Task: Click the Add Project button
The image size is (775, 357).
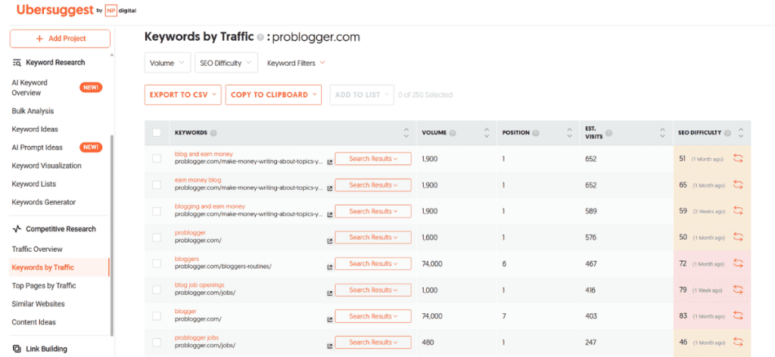Action: [x=60, y=39]
